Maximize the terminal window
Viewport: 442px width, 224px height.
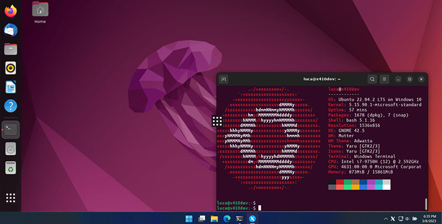click(x=409, y=79)
